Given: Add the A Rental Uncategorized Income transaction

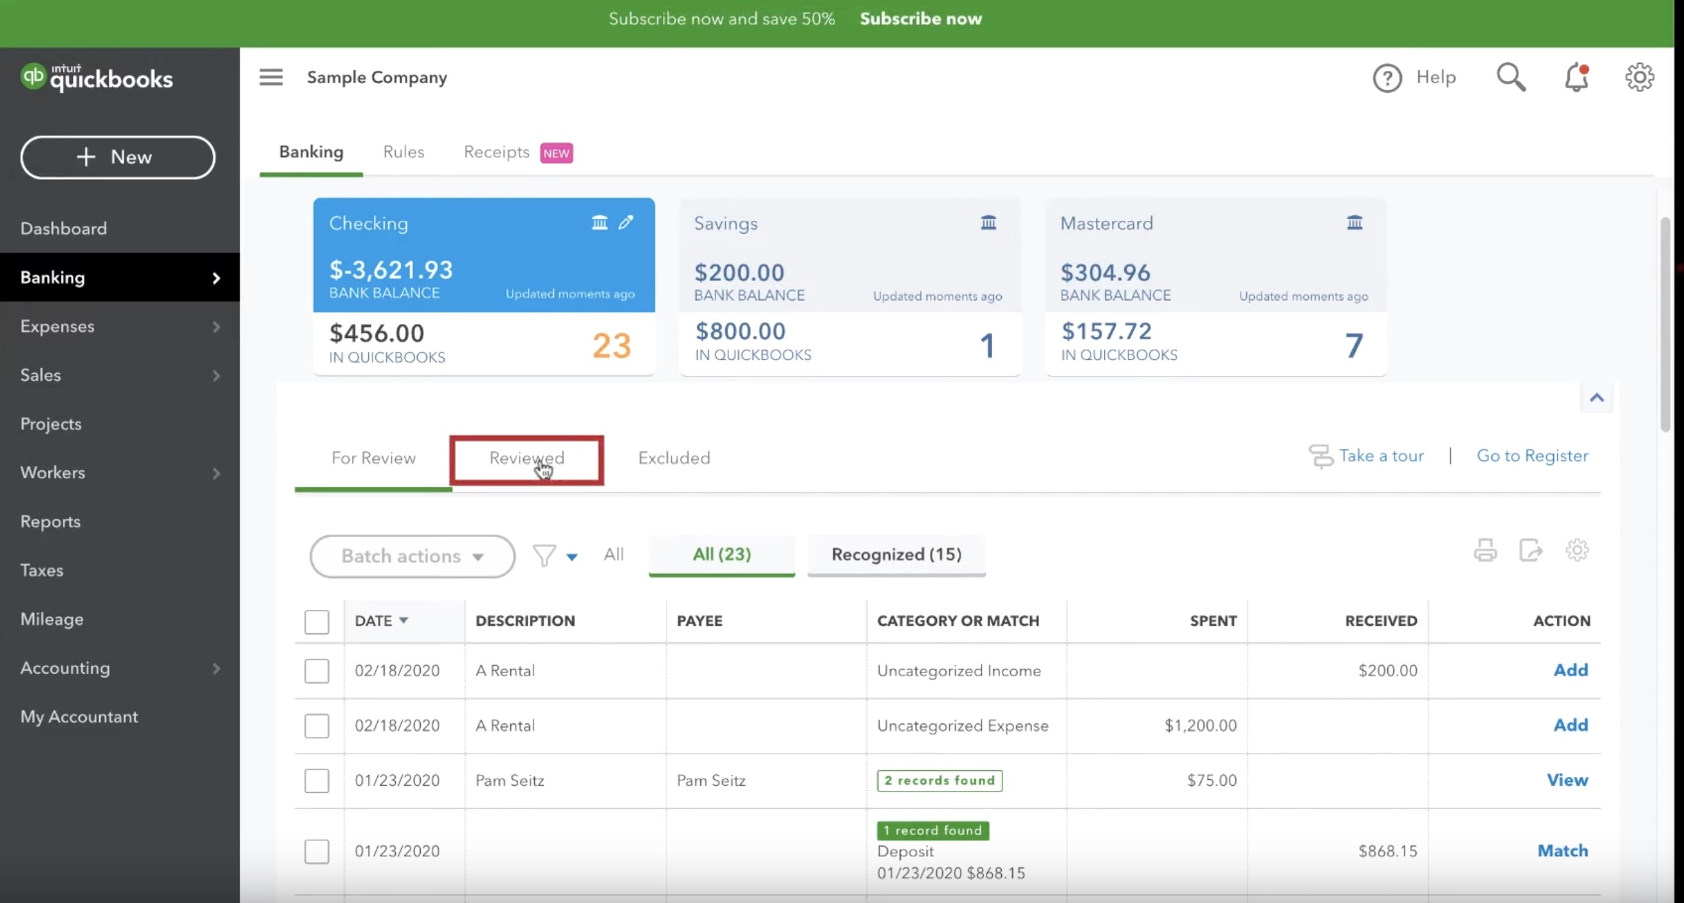Looking at the screenshot, I should point(1570,670).
